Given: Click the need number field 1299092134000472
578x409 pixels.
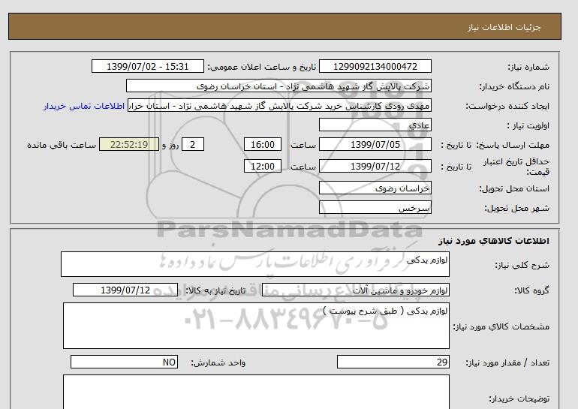Looking at the screenshot, I should [375, 66].
